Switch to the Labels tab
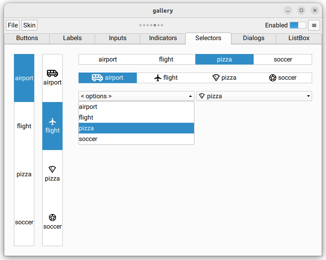326x260 pixels. tap(72, 38)
